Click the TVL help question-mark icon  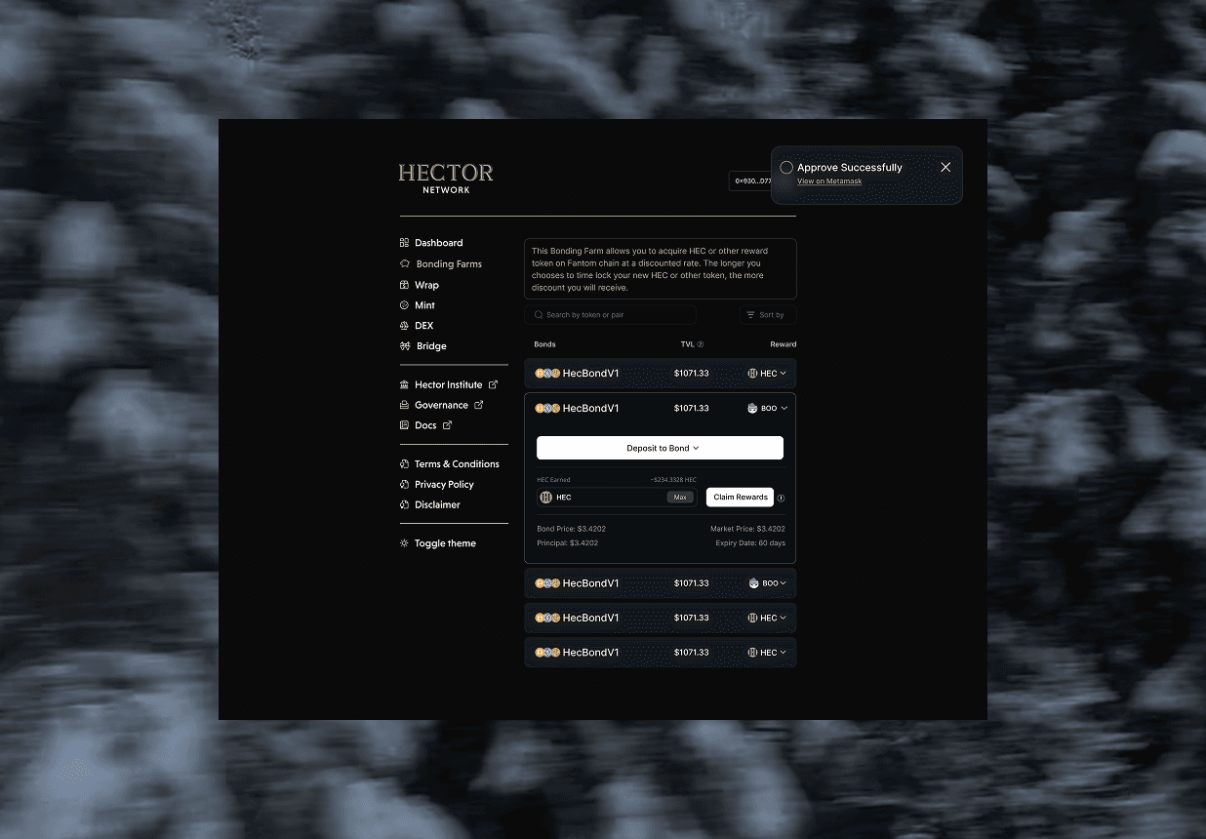point(701,344)
